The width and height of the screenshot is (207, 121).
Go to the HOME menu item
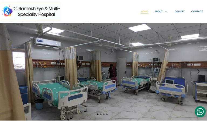click(144, 12)
